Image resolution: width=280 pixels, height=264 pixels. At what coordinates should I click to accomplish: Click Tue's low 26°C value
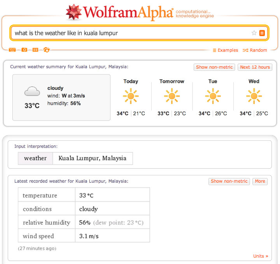coord(221,114)
